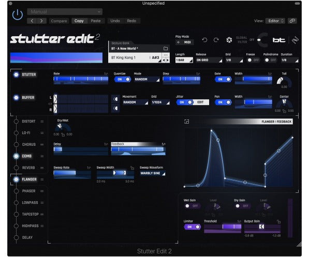This screenshot has width=309, height=257.
Task: Click the Stutter Edit undo arrow icon
Action: tap(204, 40)
